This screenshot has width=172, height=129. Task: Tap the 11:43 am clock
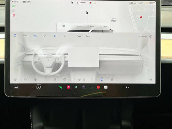point(133,3)
